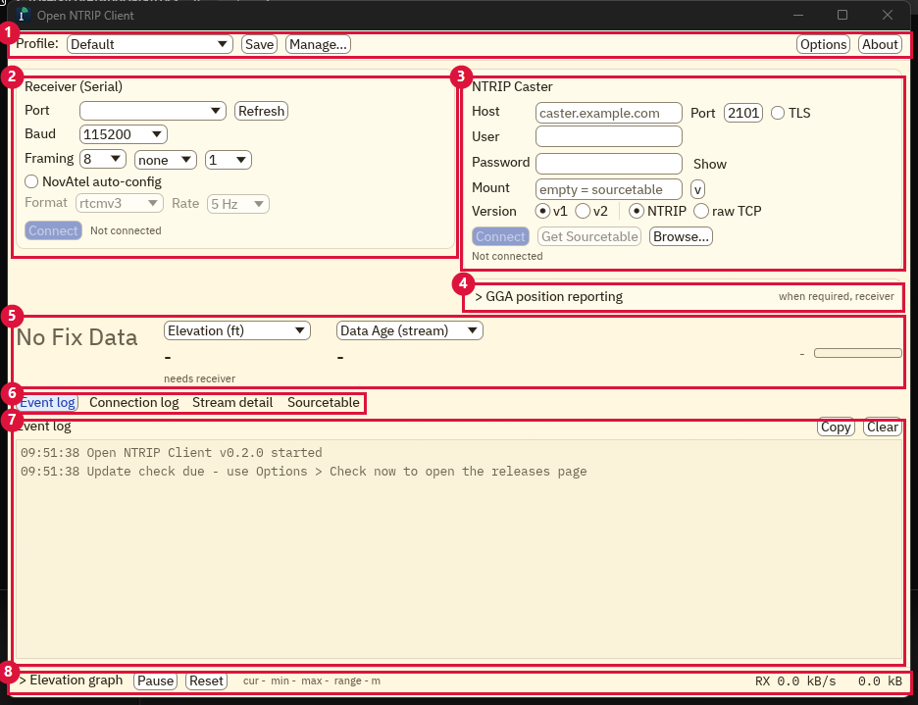Viewport: 918px width, 705px height.
Task: Open the Profile dropdown showing Default
Action: 150,44
